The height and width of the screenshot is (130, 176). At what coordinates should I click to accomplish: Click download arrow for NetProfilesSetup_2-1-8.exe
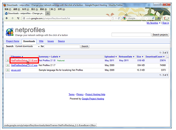[8, 61]
